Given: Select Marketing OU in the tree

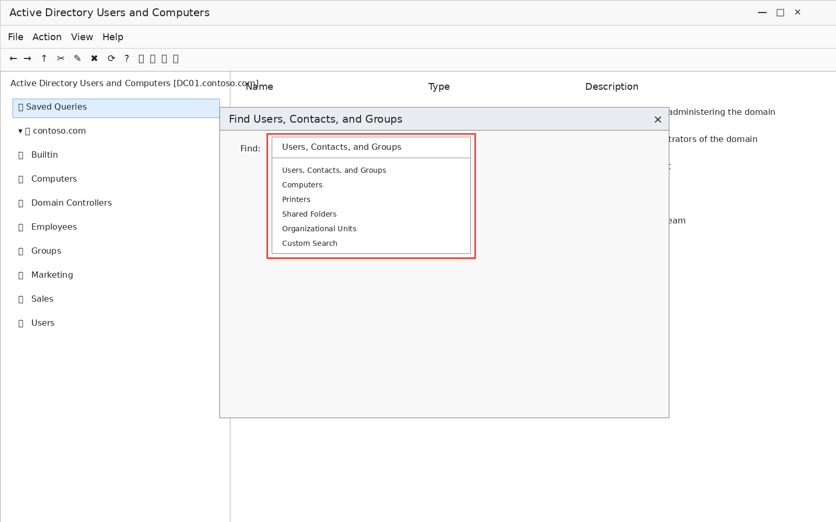Looking at the screenshot, I should pos(52,275).
